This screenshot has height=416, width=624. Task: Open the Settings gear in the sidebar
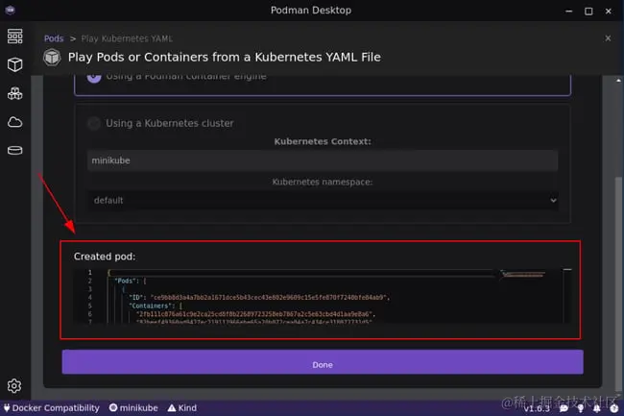coord(14,385)
